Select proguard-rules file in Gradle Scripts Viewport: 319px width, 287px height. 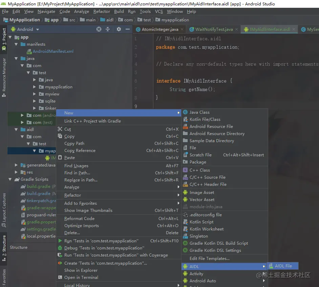point(39,215)
